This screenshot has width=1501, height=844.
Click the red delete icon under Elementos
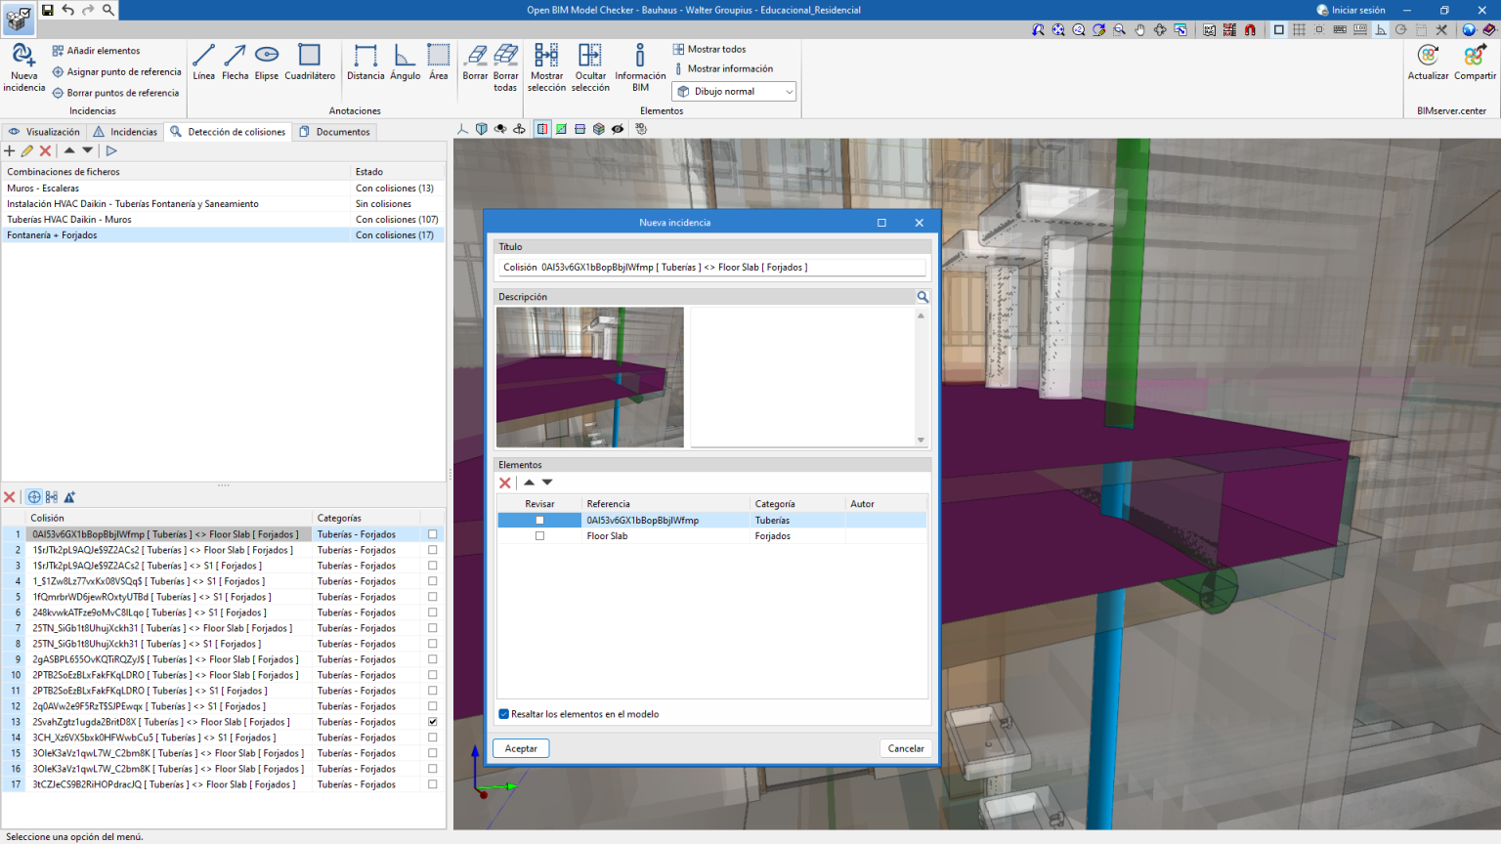click(505, 483)
